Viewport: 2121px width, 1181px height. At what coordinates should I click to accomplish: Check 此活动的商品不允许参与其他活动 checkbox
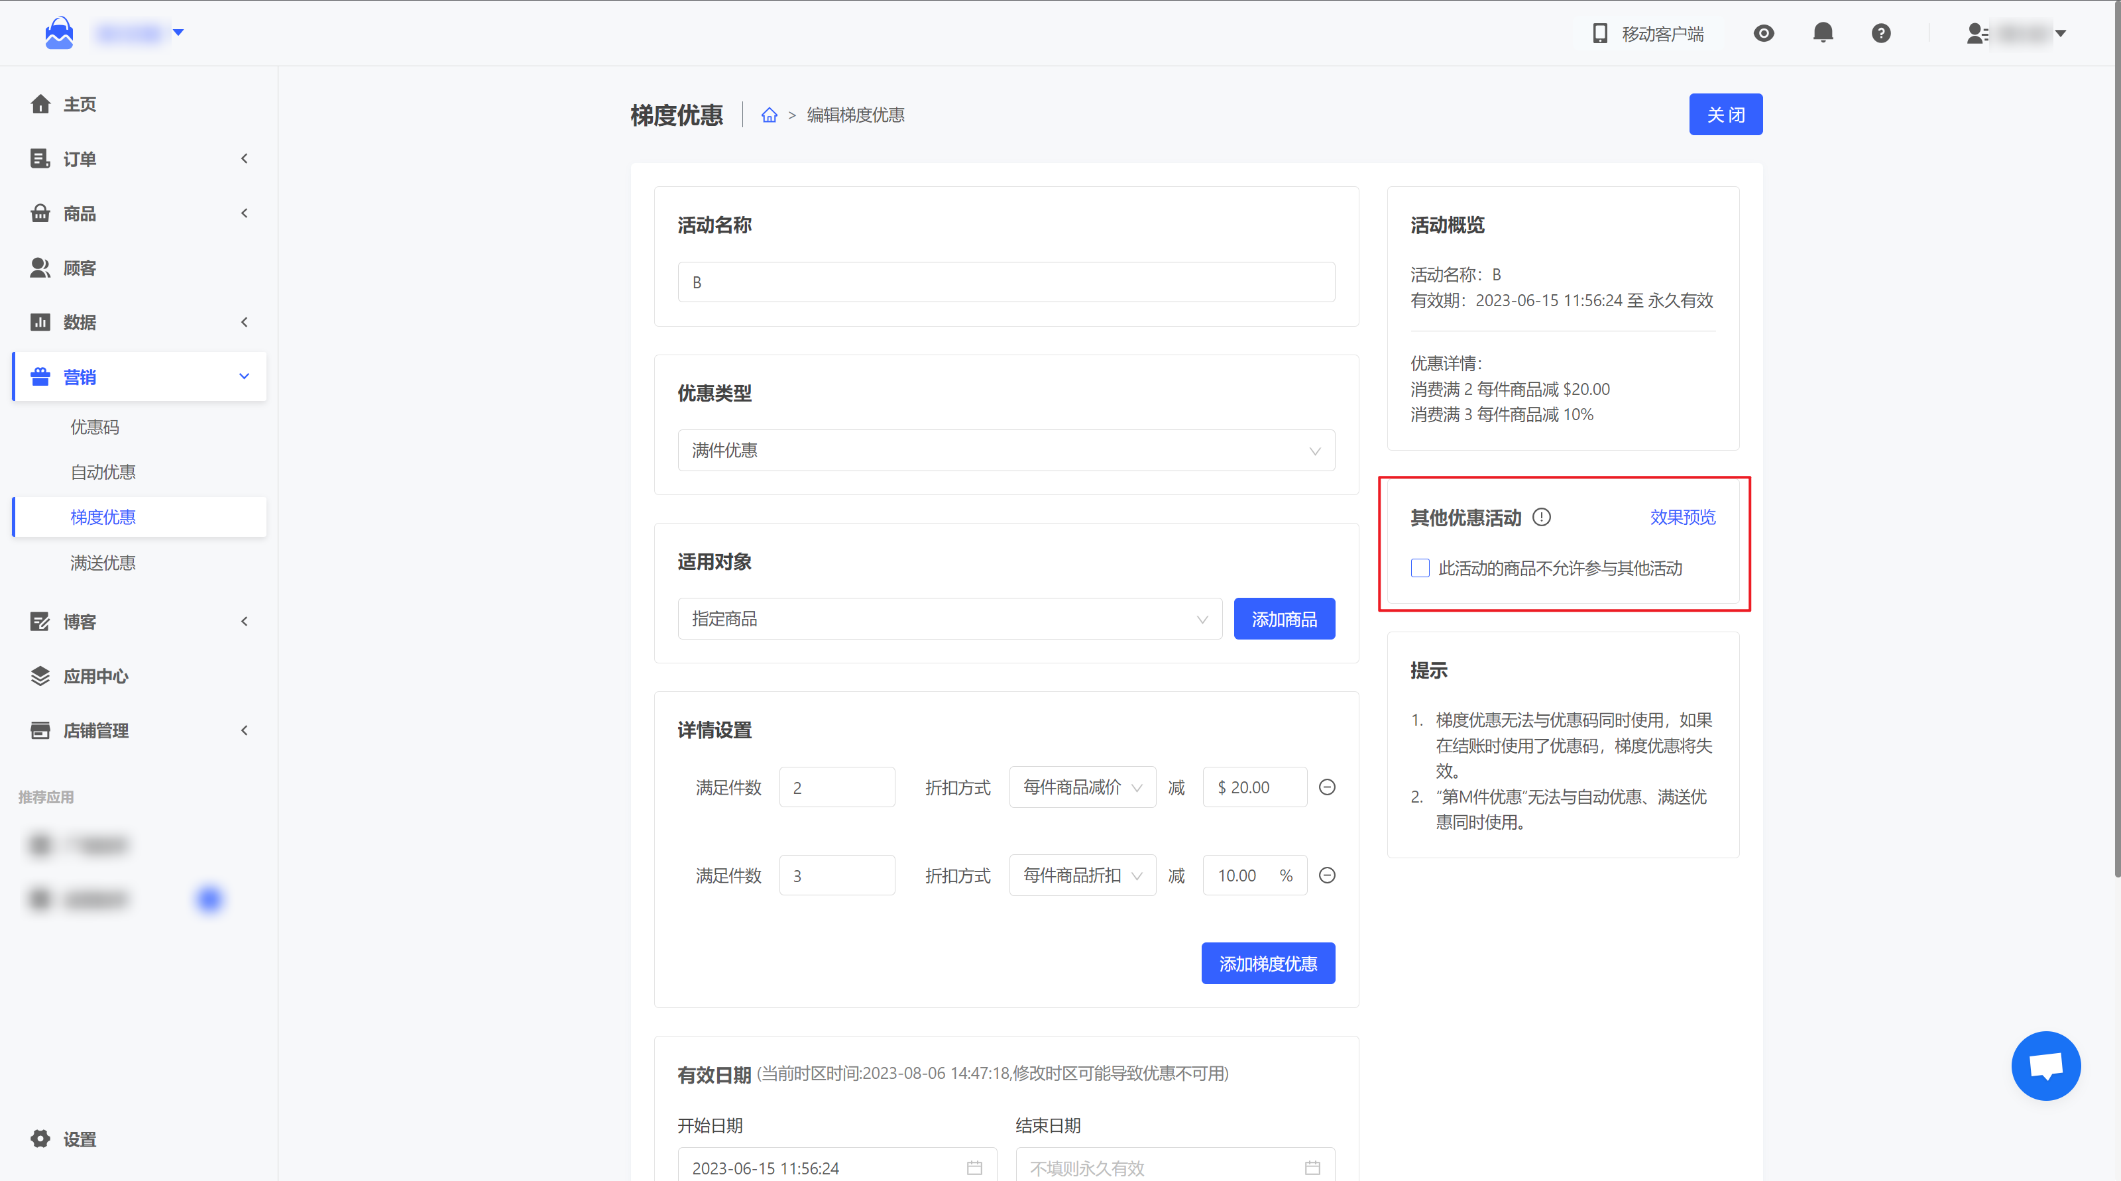[x=1420, y=568]
